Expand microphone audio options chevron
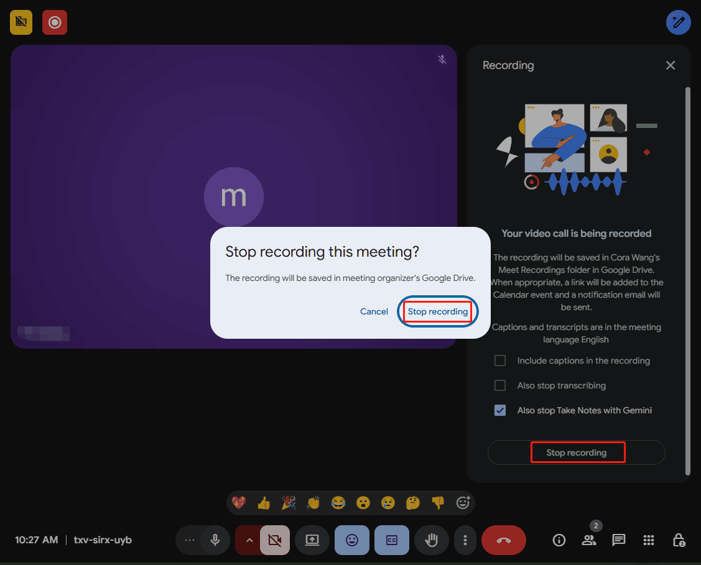Screen dimensions: 701x565 (248, 540)
